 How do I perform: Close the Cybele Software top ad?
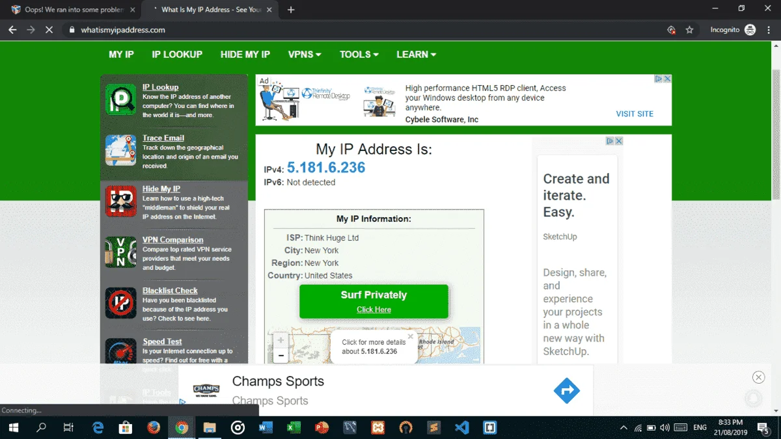[667, 79]
